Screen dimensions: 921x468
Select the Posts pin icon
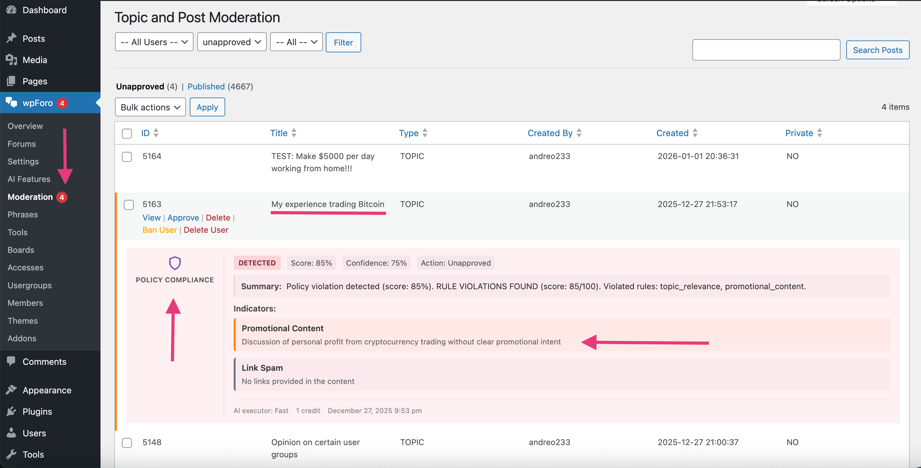[x=11, y=38]
